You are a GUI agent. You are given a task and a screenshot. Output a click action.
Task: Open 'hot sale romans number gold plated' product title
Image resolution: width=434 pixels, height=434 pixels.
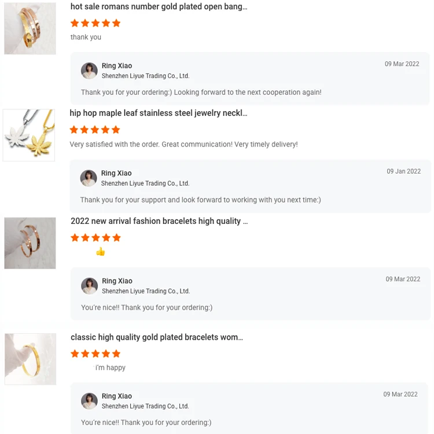(x=159, y=7)
